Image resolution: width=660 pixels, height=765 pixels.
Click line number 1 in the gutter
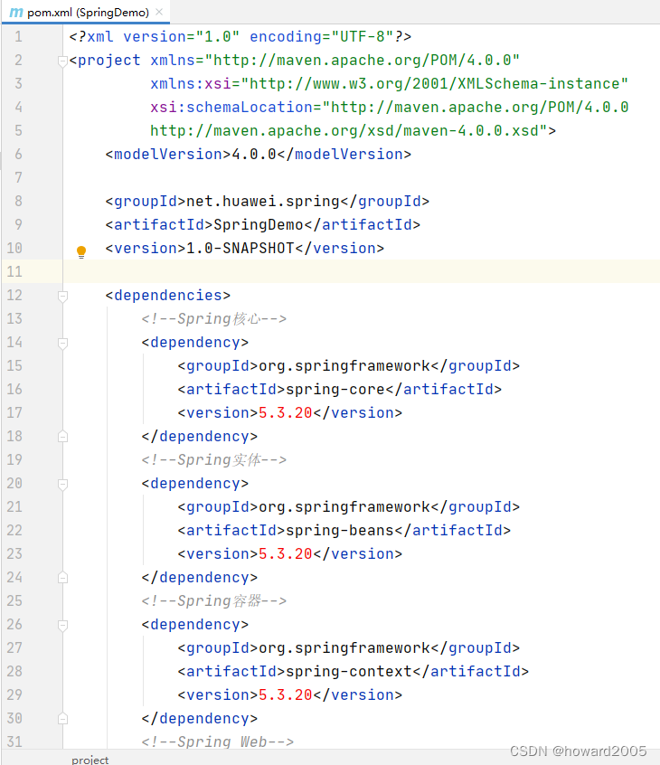tap(18, 36)
